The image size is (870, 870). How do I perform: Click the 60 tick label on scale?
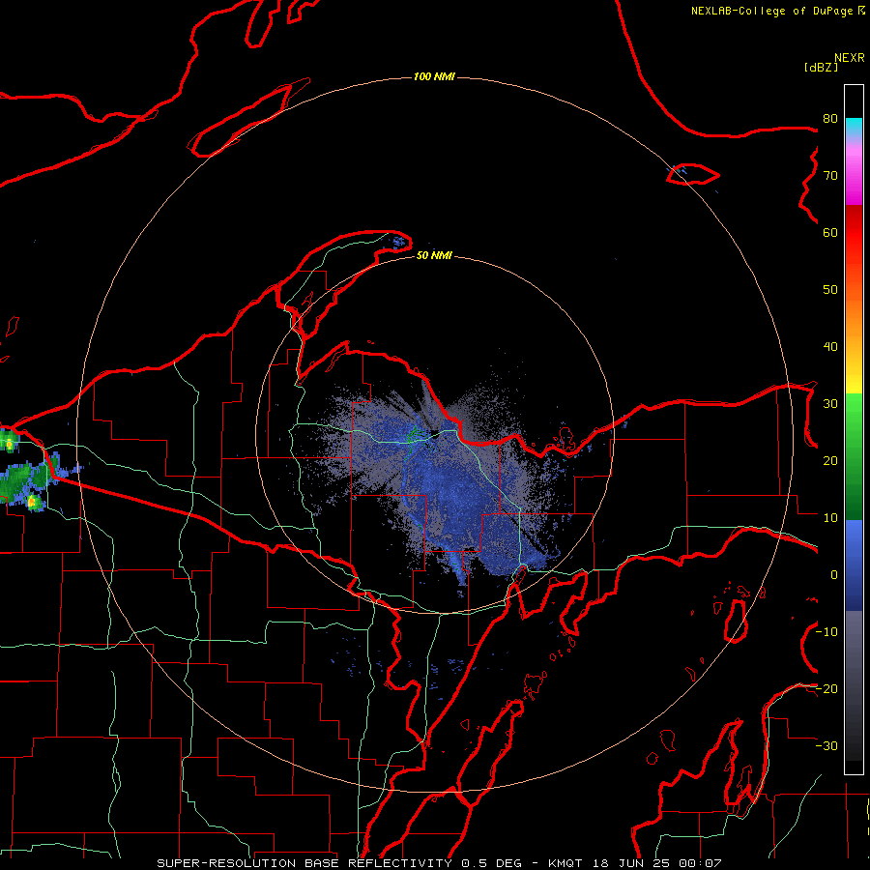[x=830, y=232]
